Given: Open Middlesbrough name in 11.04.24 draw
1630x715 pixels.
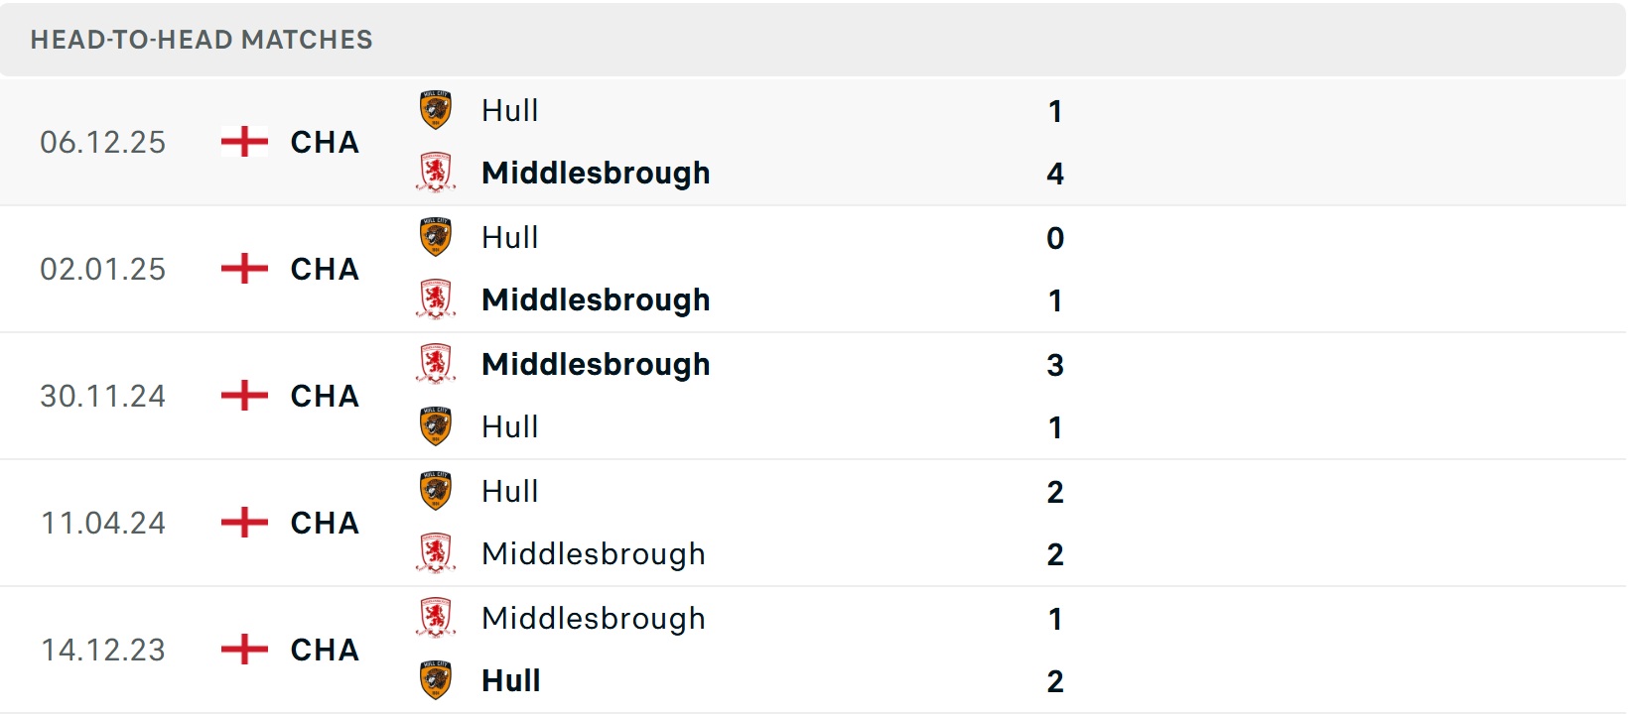Looking at the screenshot, I should [x=594, y=553].
